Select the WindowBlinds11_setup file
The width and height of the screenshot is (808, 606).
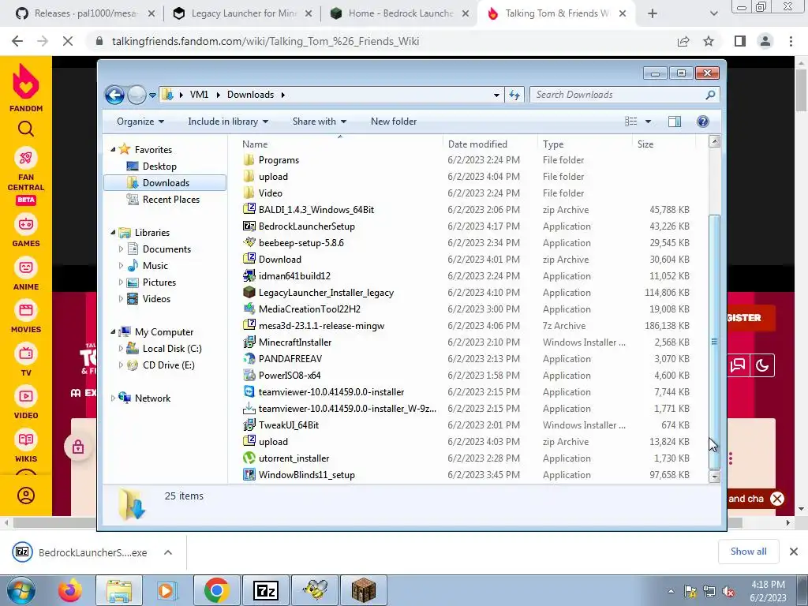coord(307,474)
